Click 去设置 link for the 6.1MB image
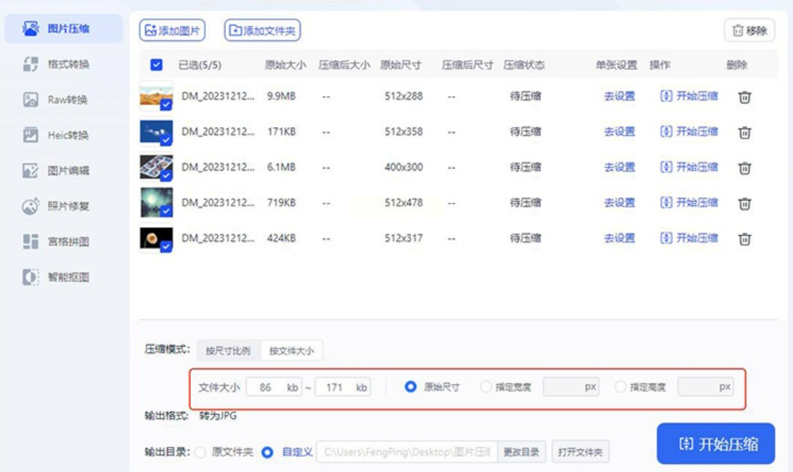The image size is (793, 472). [619, 167]
